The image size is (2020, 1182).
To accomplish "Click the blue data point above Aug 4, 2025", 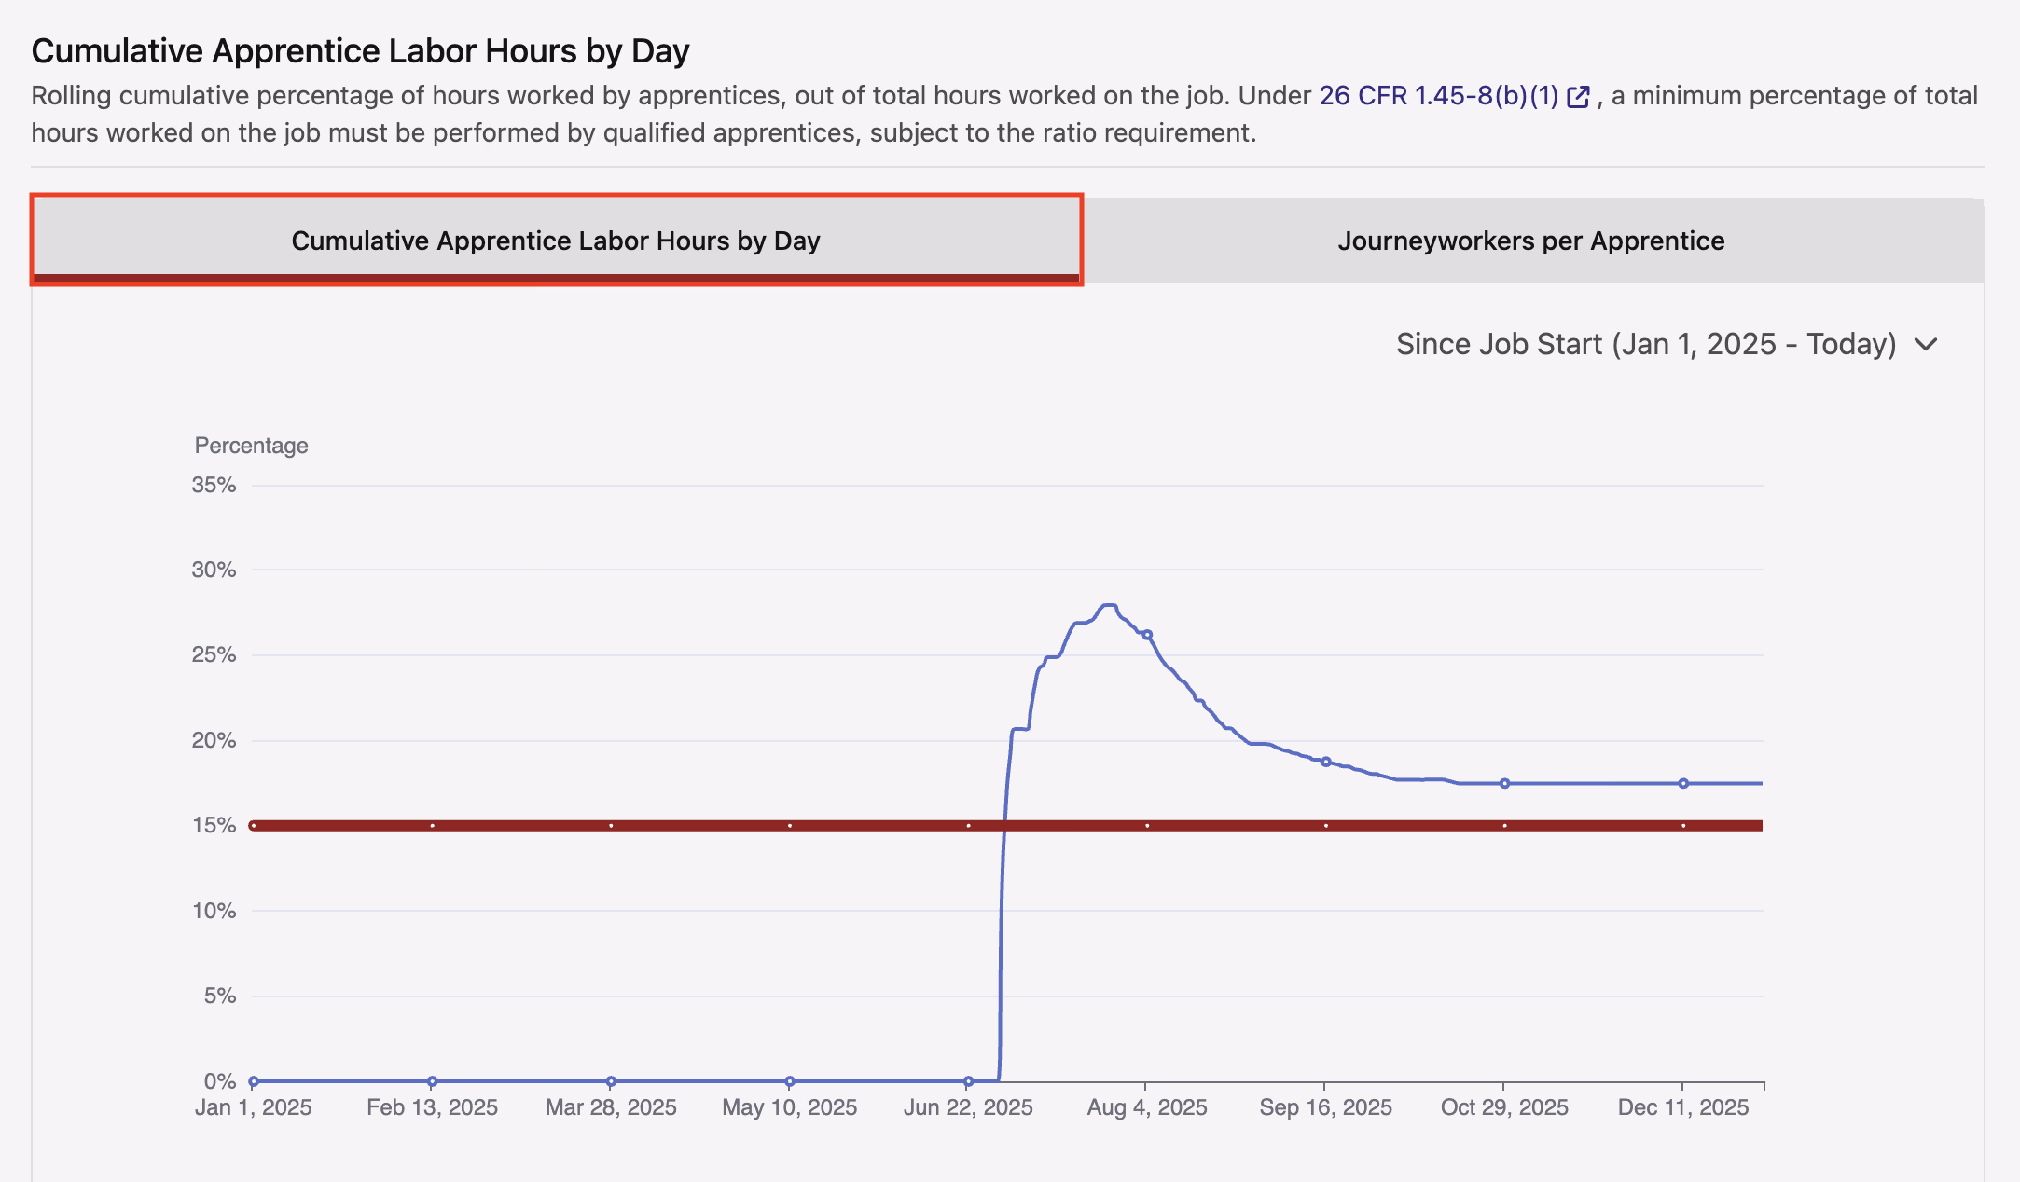I will click(x=1147, y=635).
